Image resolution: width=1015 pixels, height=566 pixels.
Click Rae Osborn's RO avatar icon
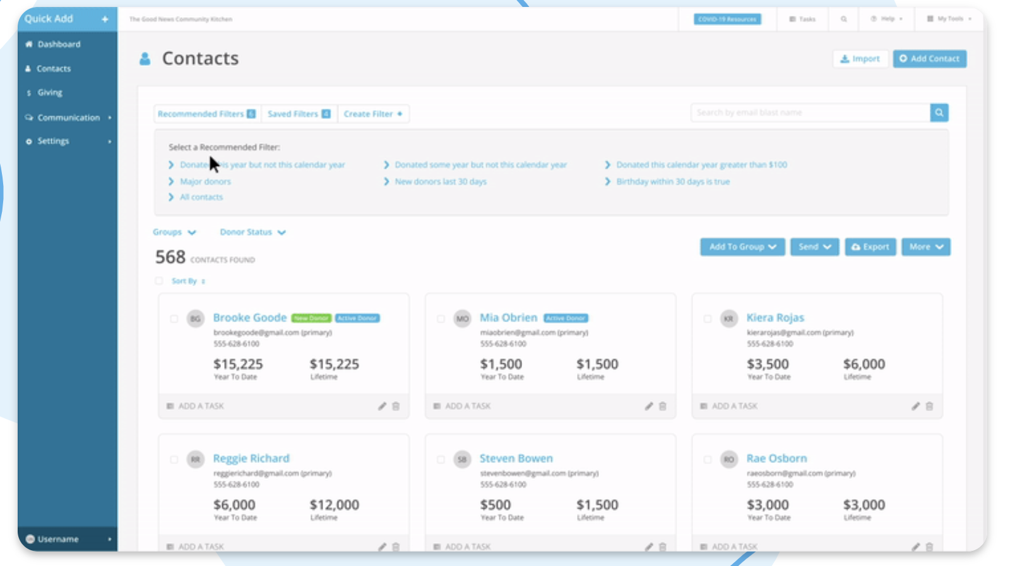click(x=729, y=460)
